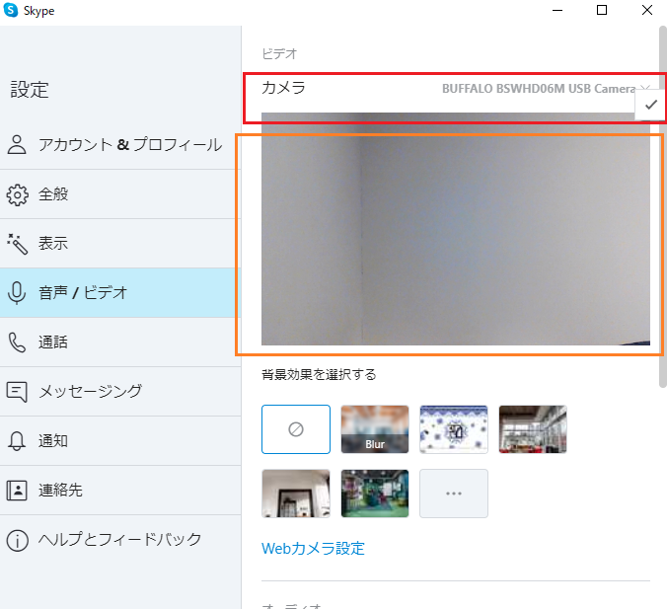Close the Skype window
Screen dimensions: 667x609
pos(647,10)
